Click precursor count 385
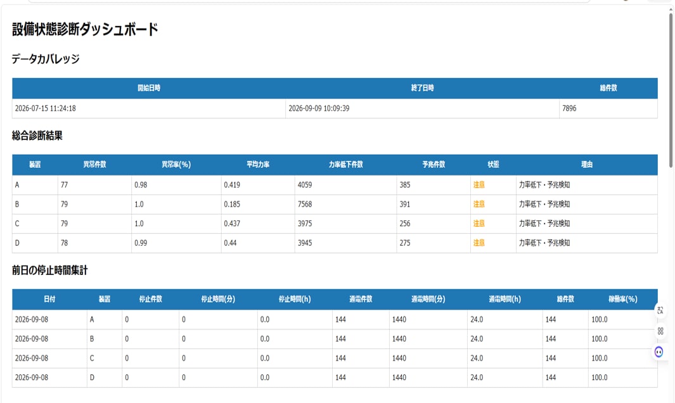This screenshot has width=675, height=403. click(x=404, y=185)
